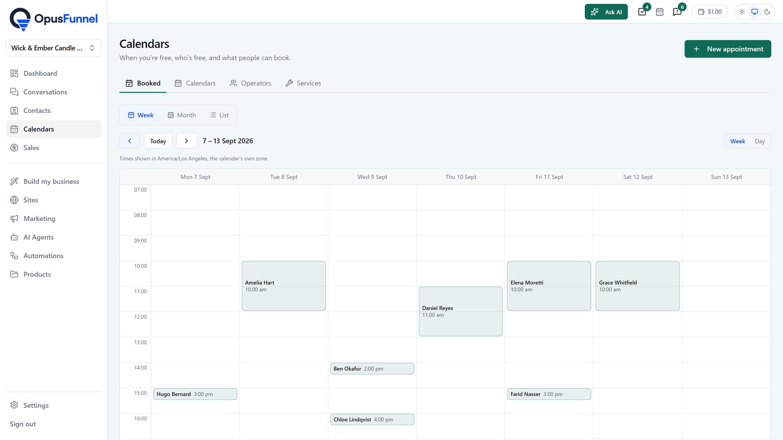783x440 pixels.
Task: Switch to light theme sun icon
Action: 742,12
